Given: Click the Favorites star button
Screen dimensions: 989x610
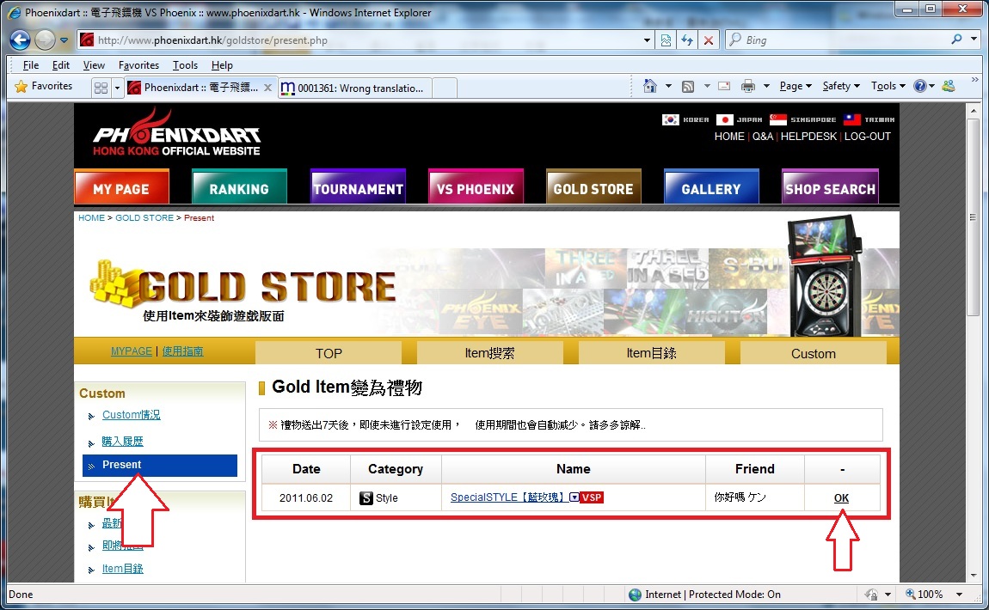Looking at the screenshot, I should pos(44,86).
